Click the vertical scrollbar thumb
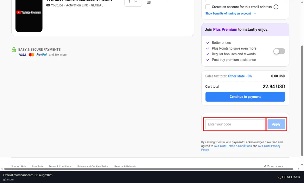This screenshot has width=304, height=183. (x=302, y=101)
